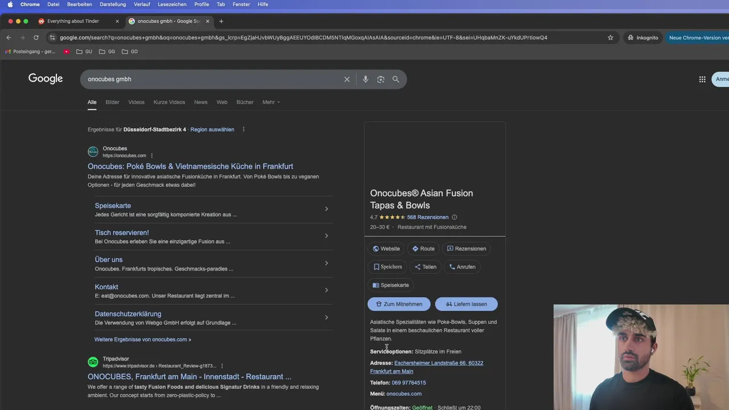Open the GU bookmarks folder
Screen dimensions: 729x410
(x=84, y=51)
